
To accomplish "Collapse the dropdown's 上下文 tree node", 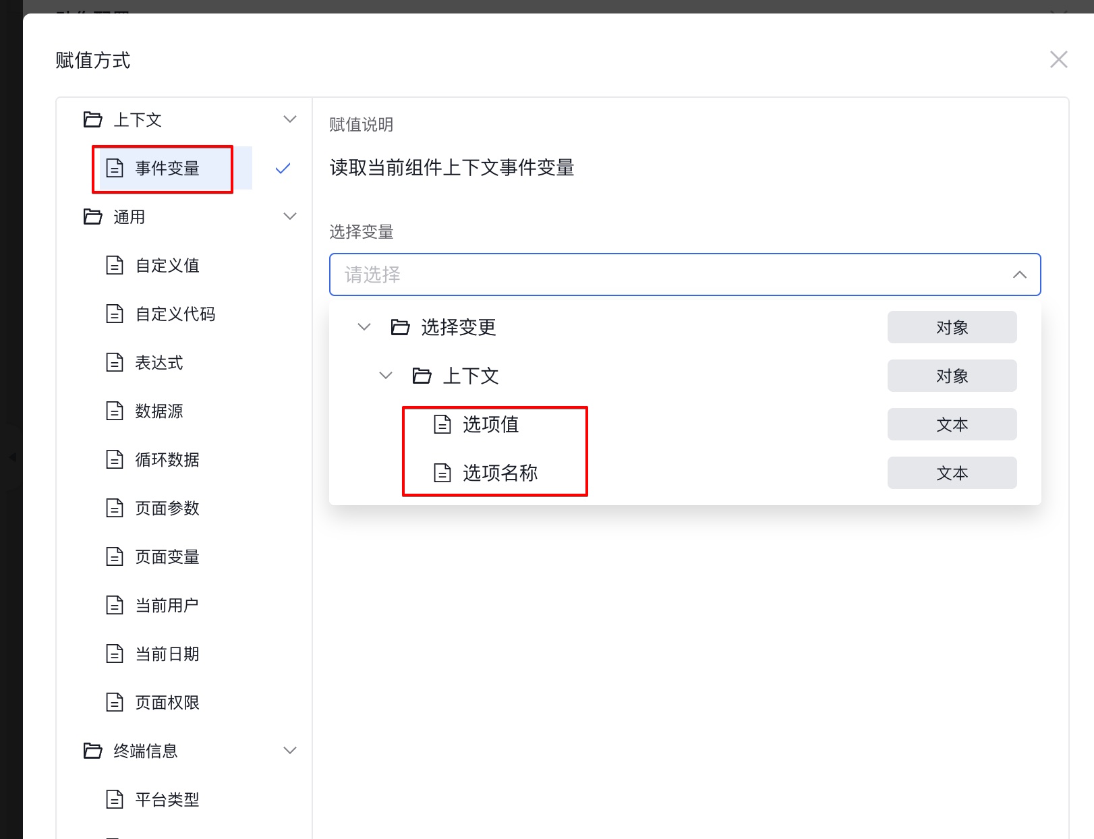I will click(386, 376).
